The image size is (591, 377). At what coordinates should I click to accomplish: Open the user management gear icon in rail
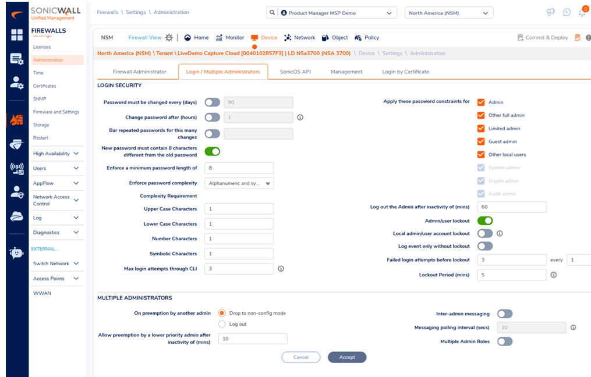(x=17, y=83)
